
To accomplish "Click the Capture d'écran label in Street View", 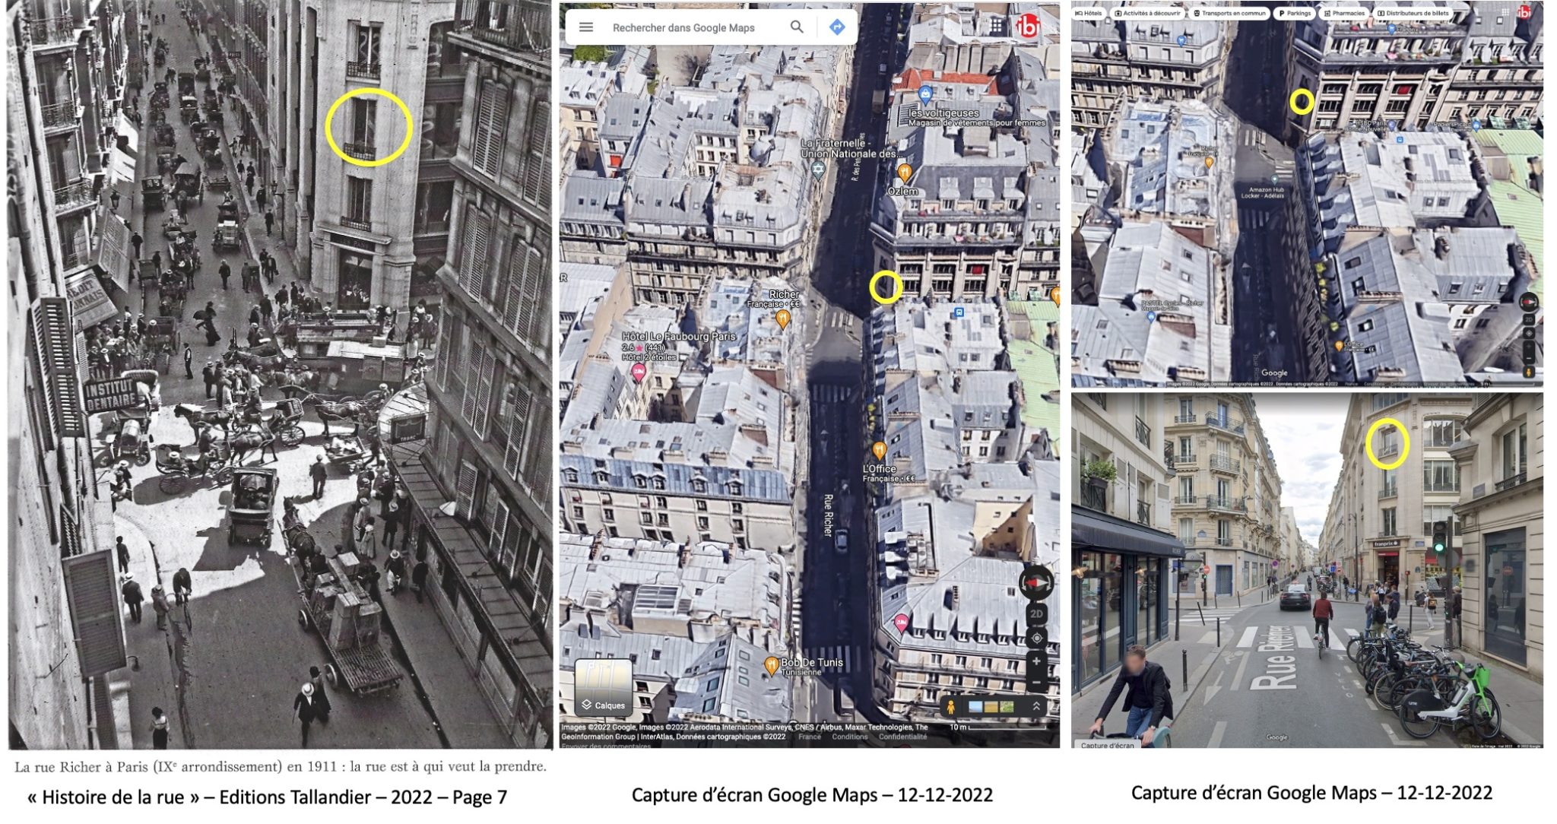I will tap(1107, 745).
